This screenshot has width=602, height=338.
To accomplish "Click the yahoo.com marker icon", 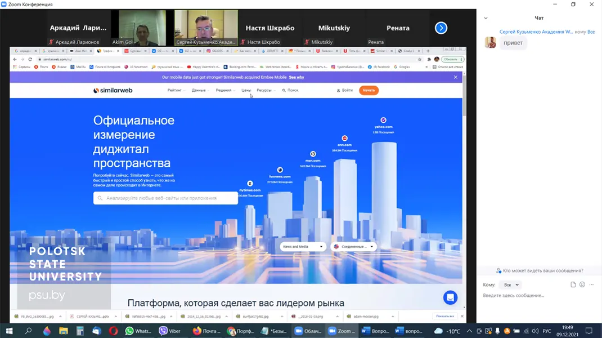I will pyautogui.click(x=383, y=120).
